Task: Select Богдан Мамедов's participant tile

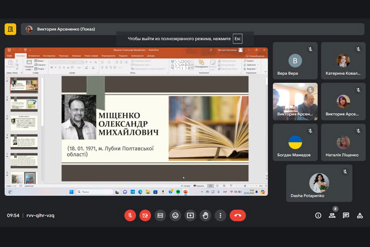Action: pos(295,142)
